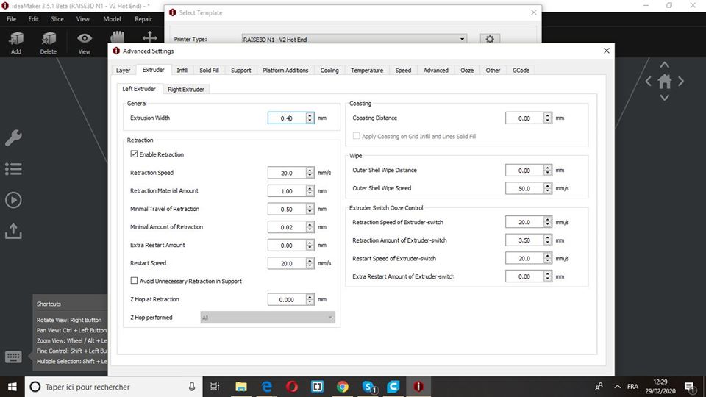Click the play slice sidebar icon

(x=13, y=200)
